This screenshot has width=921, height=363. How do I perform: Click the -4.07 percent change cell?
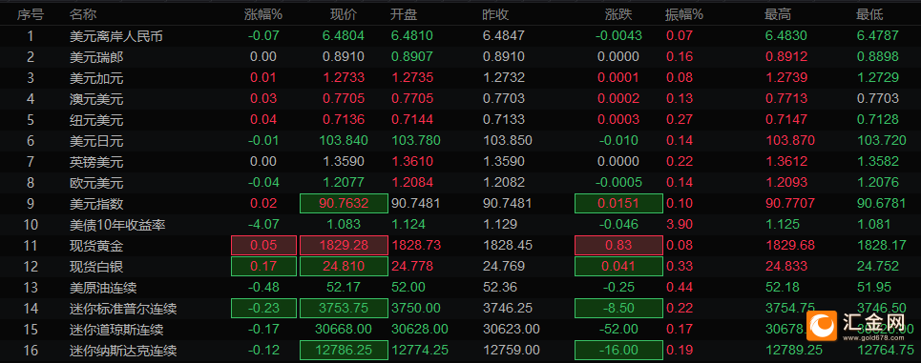click(x=263, y=225)
